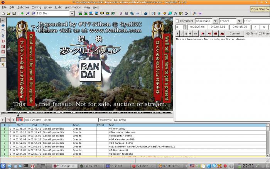Open the video zoom percentage dropdown arrow
Screen dimensions: 270x169
point(72,14)
